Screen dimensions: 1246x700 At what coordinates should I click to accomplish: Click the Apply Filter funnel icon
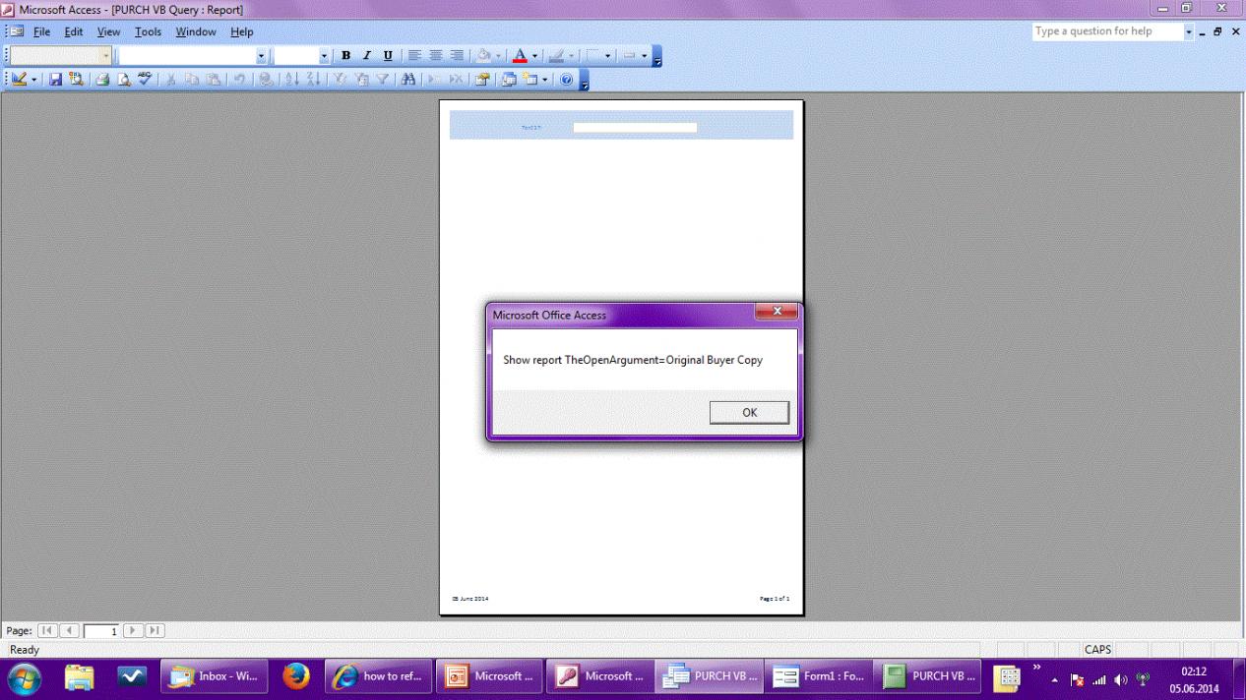[x=382, y=80]
